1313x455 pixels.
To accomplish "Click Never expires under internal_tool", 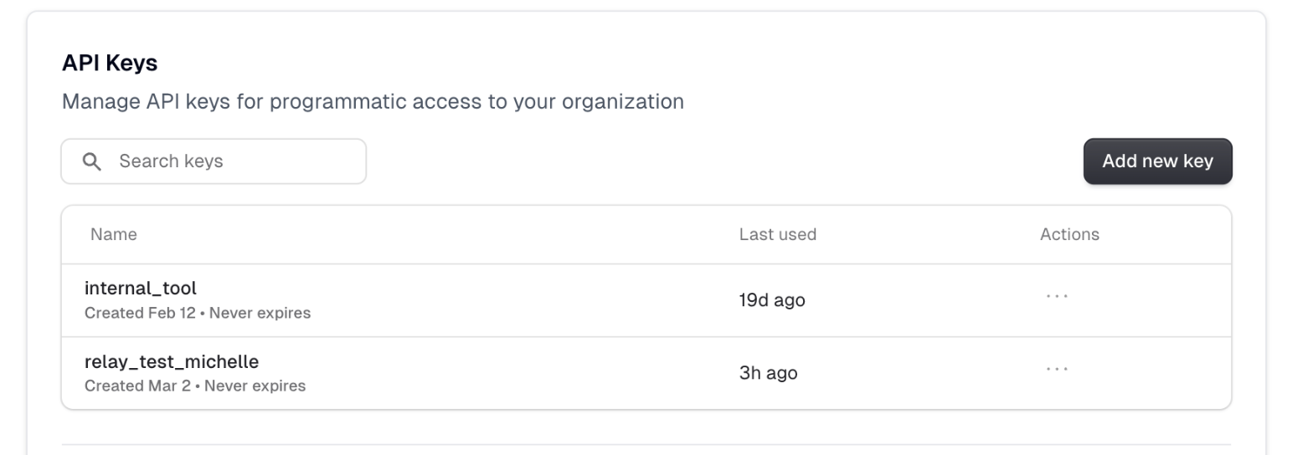I will [260, 314].
